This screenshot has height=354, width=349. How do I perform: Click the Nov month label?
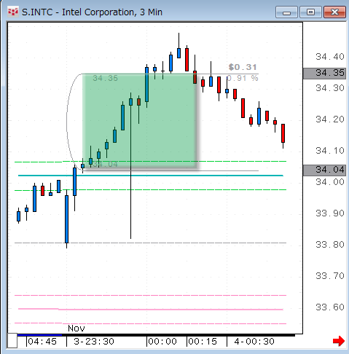click(77, 329)
